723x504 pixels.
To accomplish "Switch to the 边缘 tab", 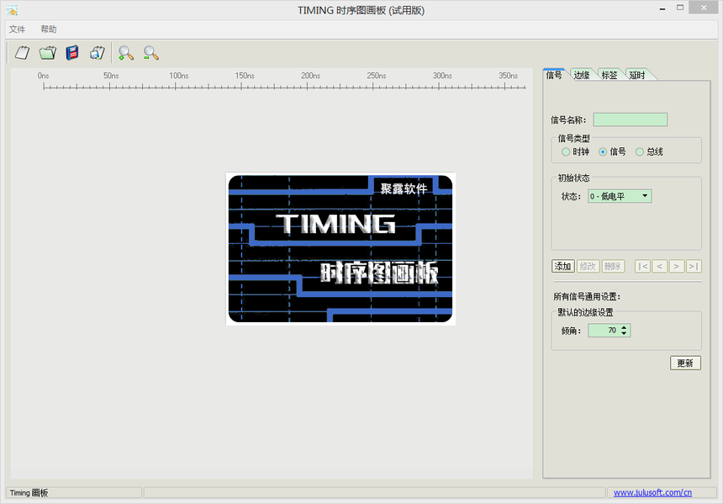I will click(582, 75).
